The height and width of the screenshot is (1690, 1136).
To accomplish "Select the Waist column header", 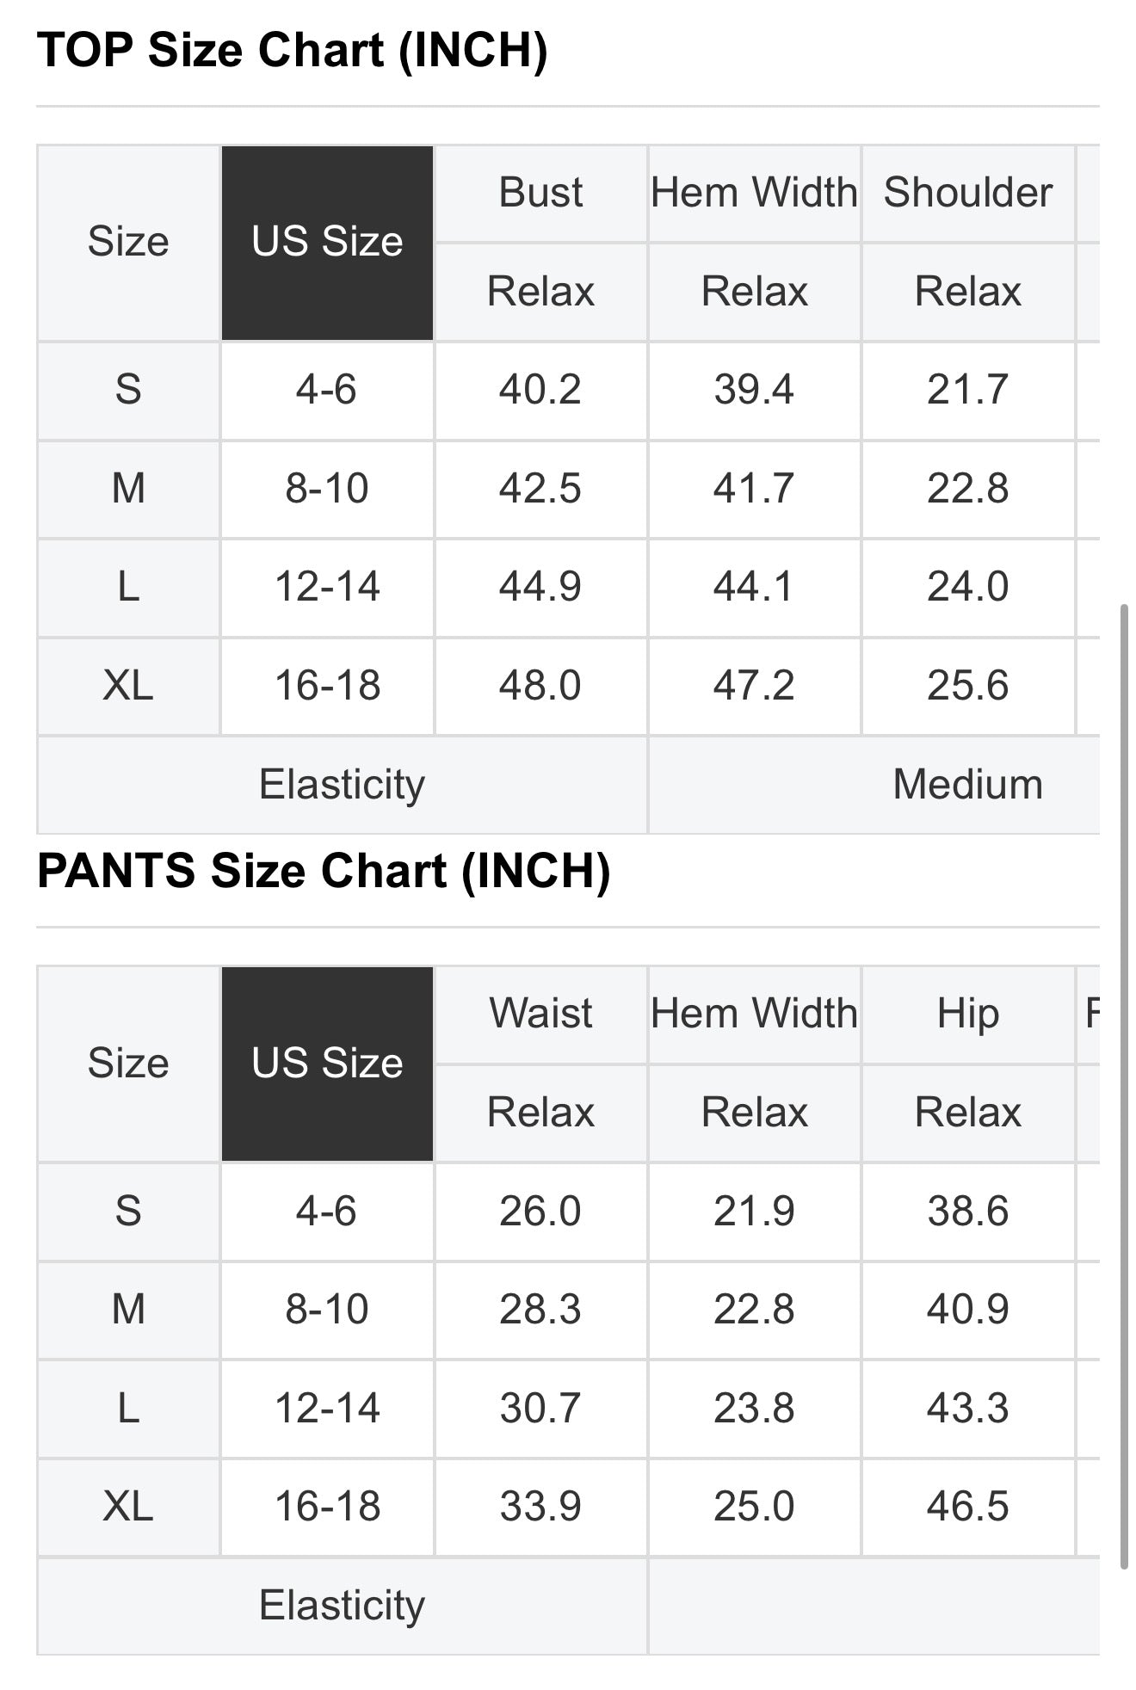I will tap(540, 1014).
